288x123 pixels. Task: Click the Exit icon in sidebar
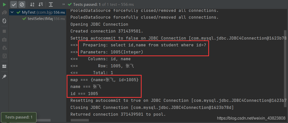tap(4, 56)
